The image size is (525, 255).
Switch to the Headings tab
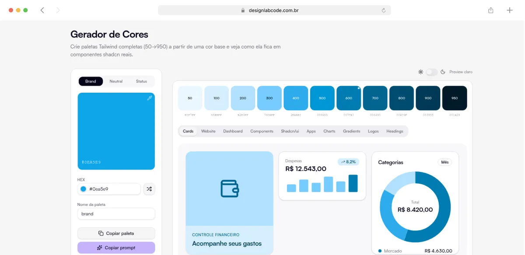[x=395, y=131]
